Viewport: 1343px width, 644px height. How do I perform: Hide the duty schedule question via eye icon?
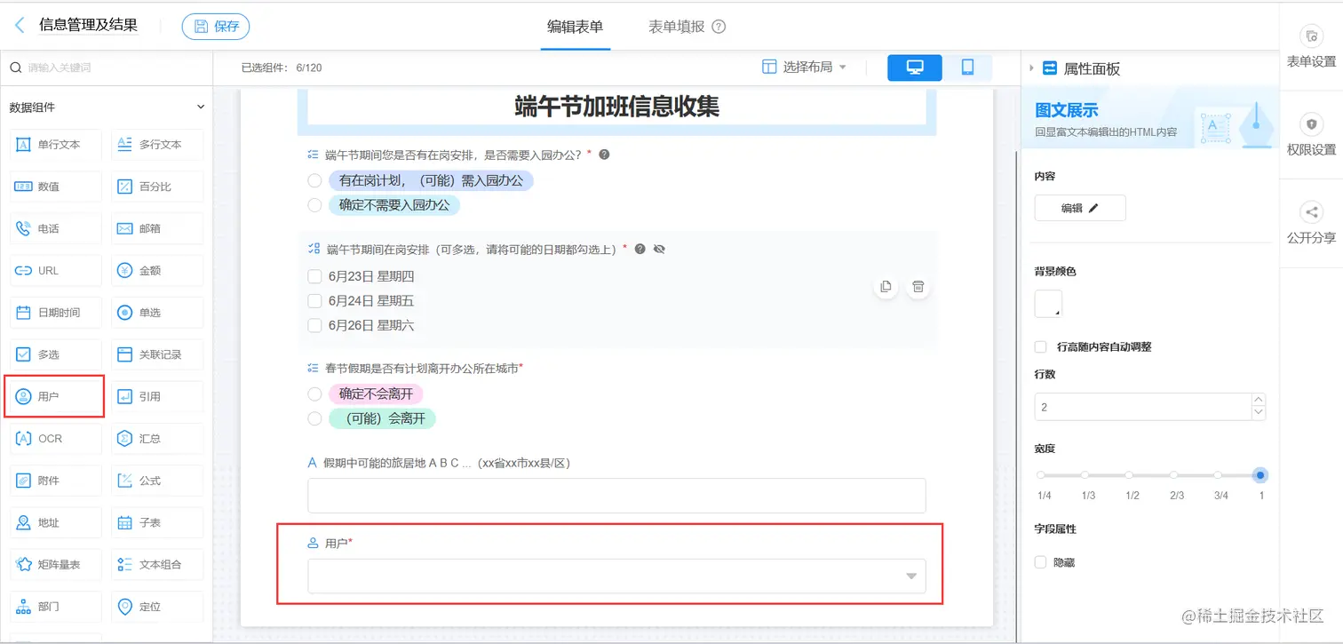658,249
